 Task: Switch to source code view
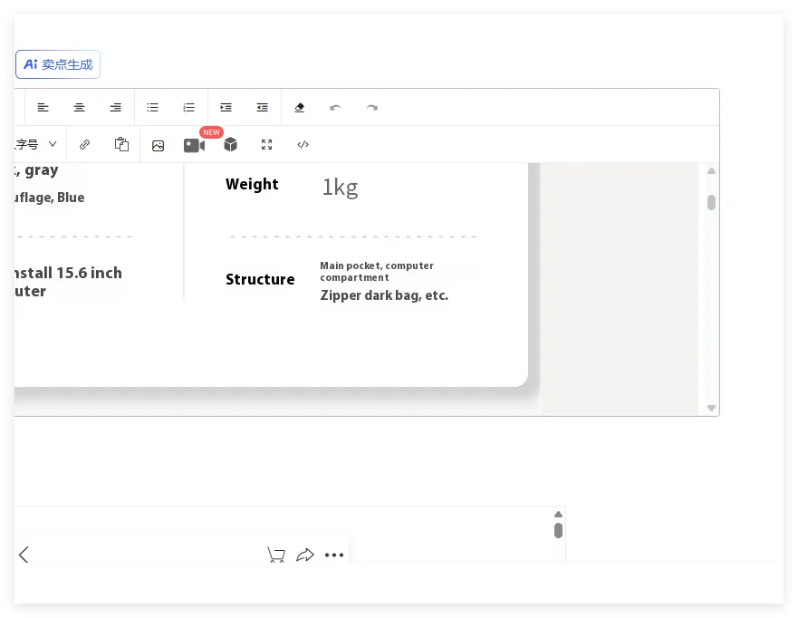[x=303, y=145]
